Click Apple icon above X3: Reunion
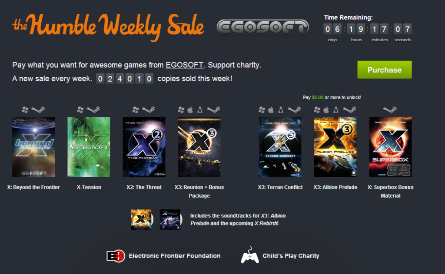The image size is (445, 274). pos(190,110)
